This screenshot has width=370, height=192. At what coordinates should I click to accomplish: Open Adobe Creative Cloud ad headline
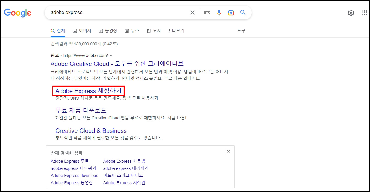point(117,64)
